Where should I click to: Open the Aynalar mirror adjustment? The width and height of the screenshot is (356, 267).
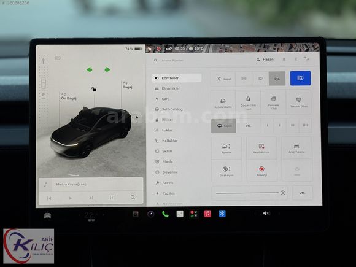coord(226,149)
